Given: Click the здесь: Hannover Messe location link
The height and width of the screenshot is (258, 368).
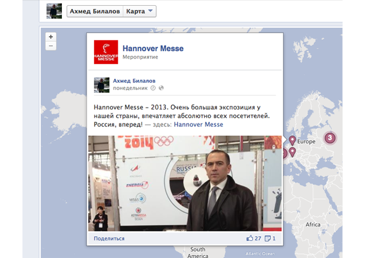Looking at the screenshot, I should 198,125.
